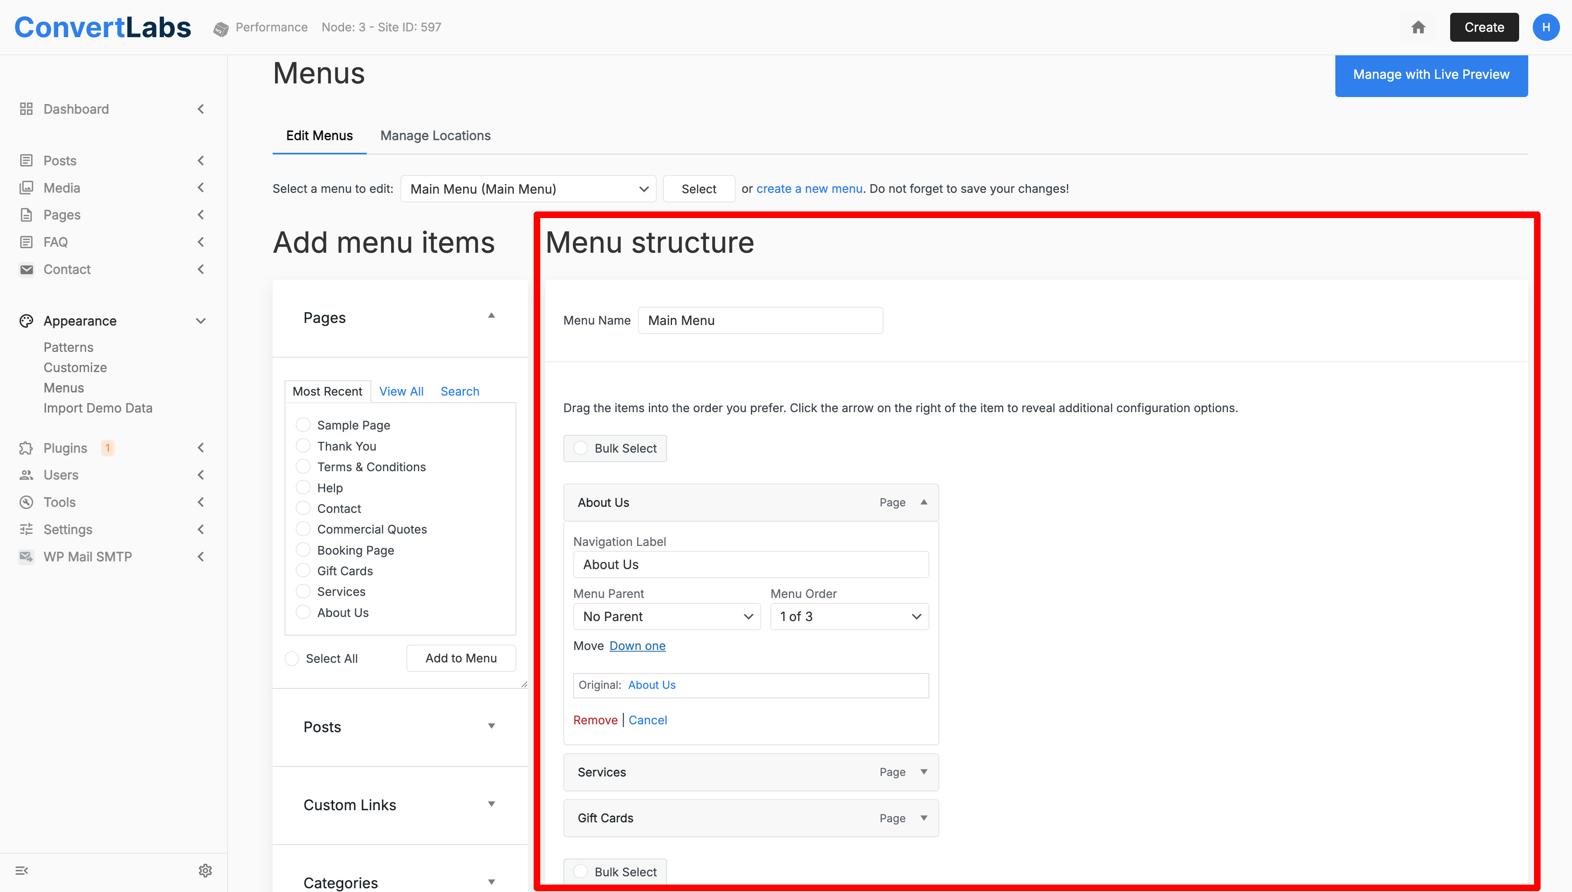The width and height of the screenshot is (1572, 892).
Task: Open the Menu Parent dropdown
Action: pyautogui.click(x=667, y=617)
